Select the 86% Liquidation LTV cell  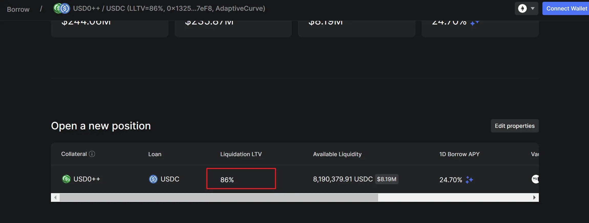point(241,179)
